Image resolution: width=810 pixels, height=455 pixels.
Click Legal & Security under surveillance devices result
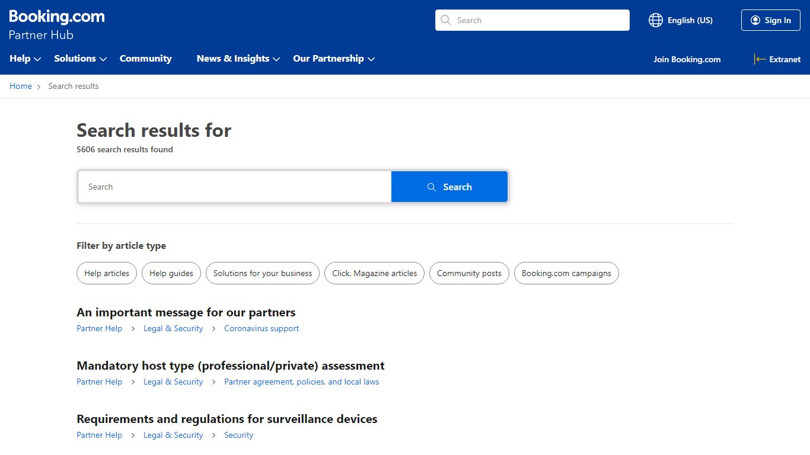[173, 435]
